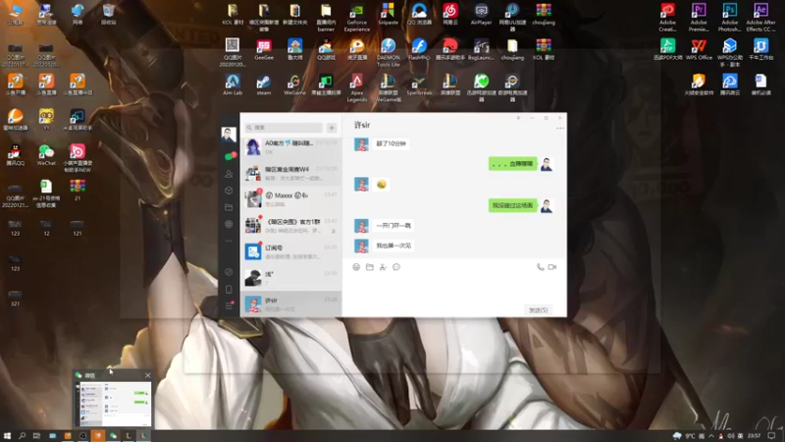Open WeChat settings menu icon at sidebar bottom
The width and height of the screenshot is (785, 442).
point(229,305)
